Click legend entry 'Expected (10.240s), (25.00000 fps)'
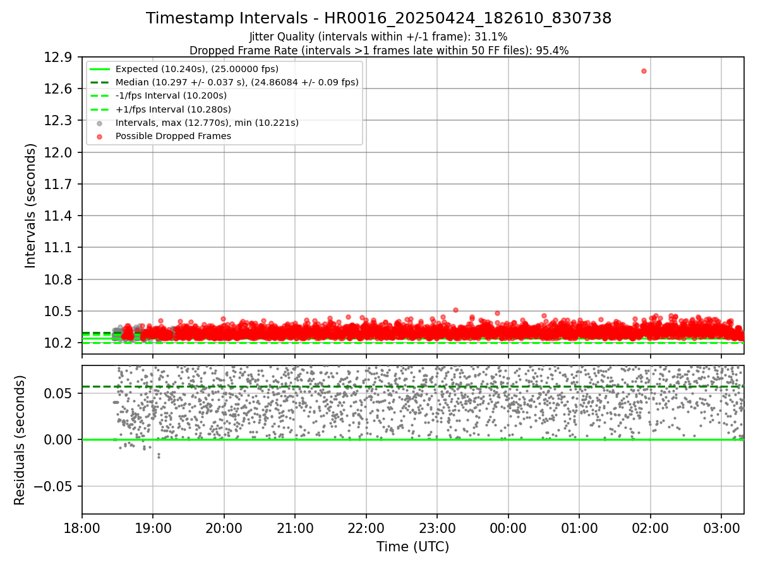The image size is (758, 569). [x=197, y=69]
